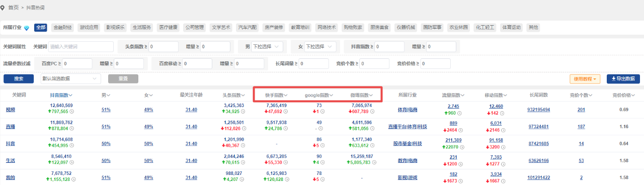Select the 游戏应用 industry filter

pyautogui.click(x=89, y=27)
